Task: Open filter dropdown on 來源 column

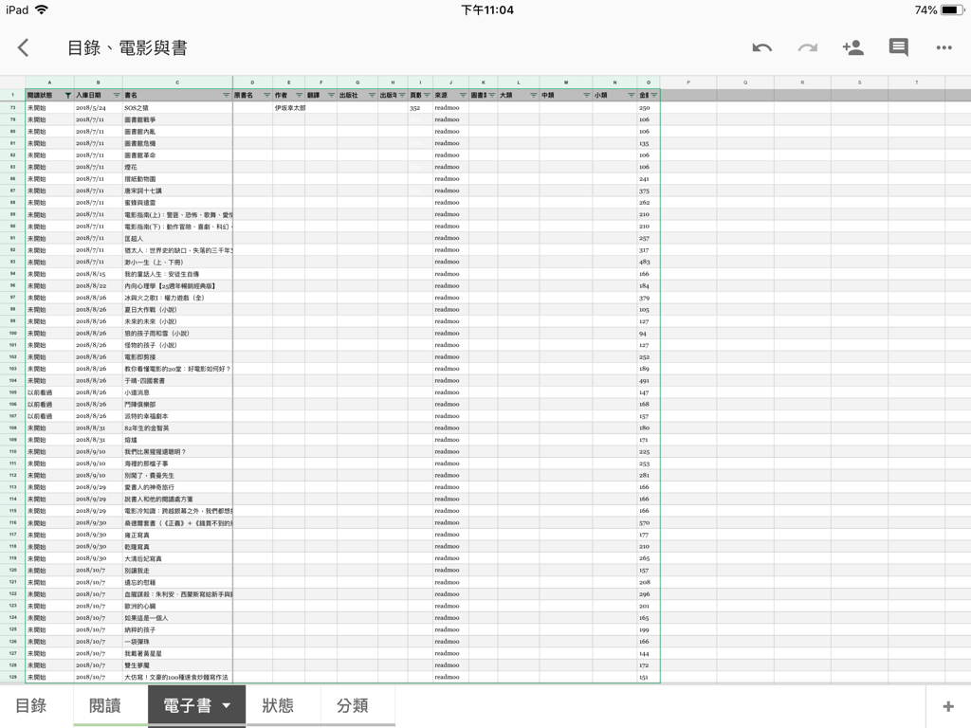Action: pos(463,96)
